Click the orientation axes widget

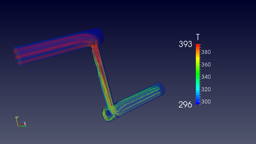tap(21, 121)
